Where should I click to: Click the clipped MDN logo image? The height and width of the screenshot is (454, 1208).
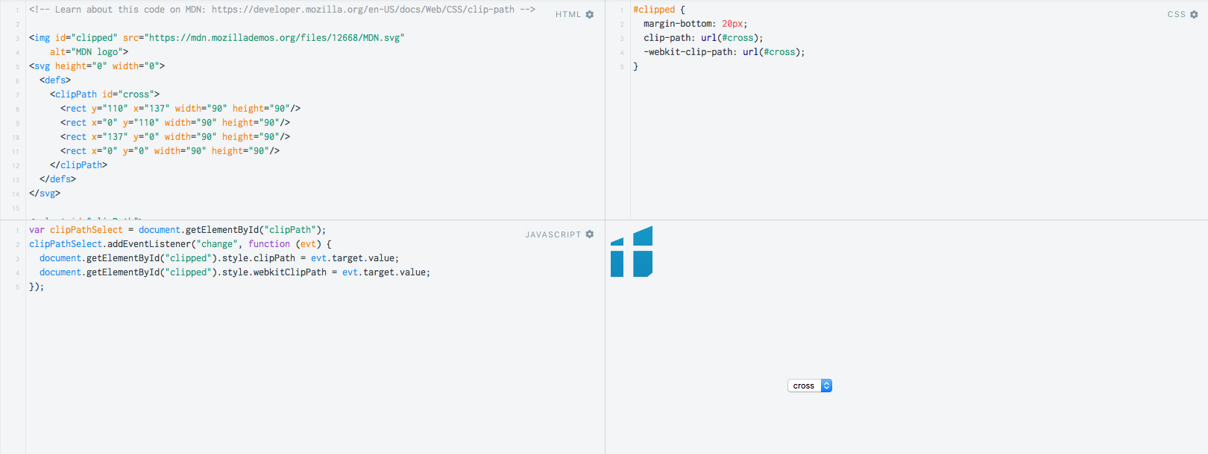[x=632, y=252]
